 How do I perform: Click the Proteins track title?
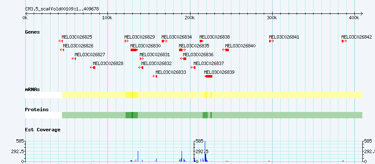(37, 109)
